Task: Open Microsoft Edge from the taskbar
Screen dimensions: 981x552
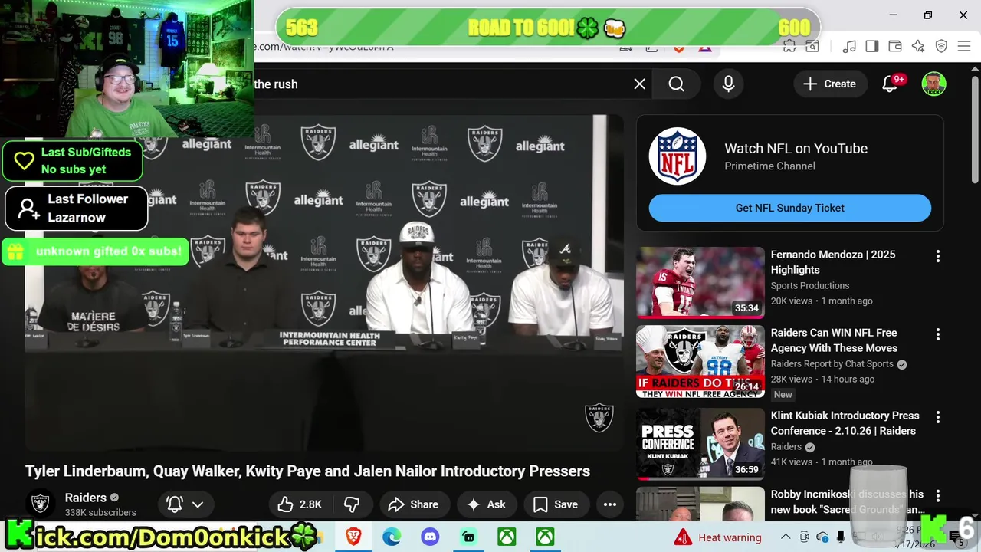Action: [x=392, y=537]
